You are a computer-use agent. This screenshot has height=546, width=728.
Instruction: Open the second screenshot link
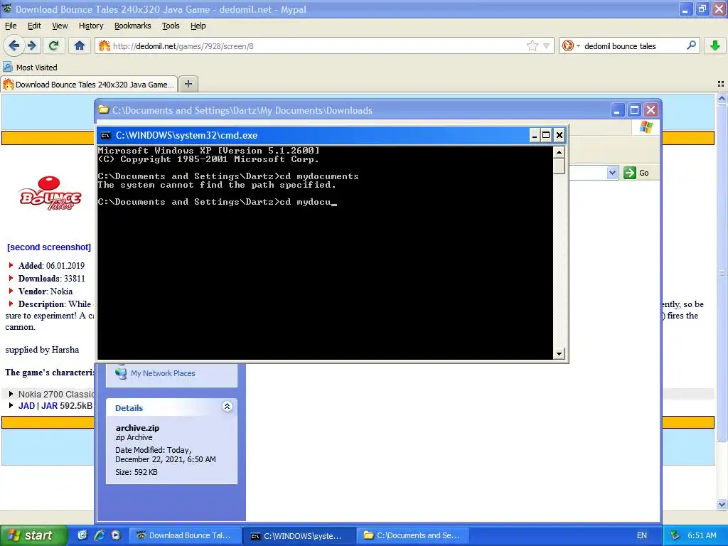coord(49,247)
